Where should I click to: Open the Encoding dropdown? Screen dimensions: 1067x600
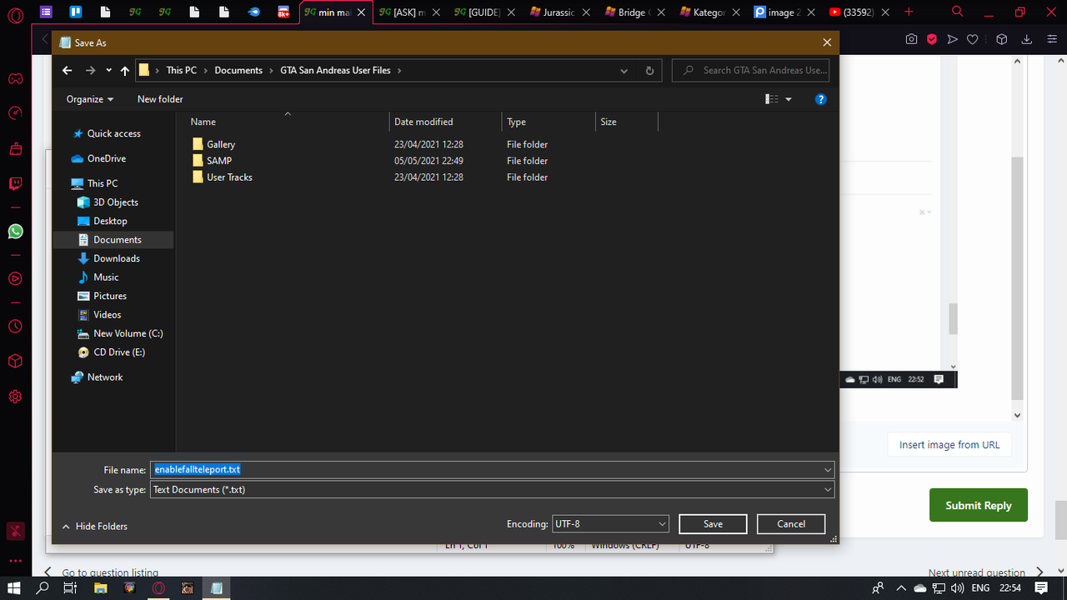(610, 524)
